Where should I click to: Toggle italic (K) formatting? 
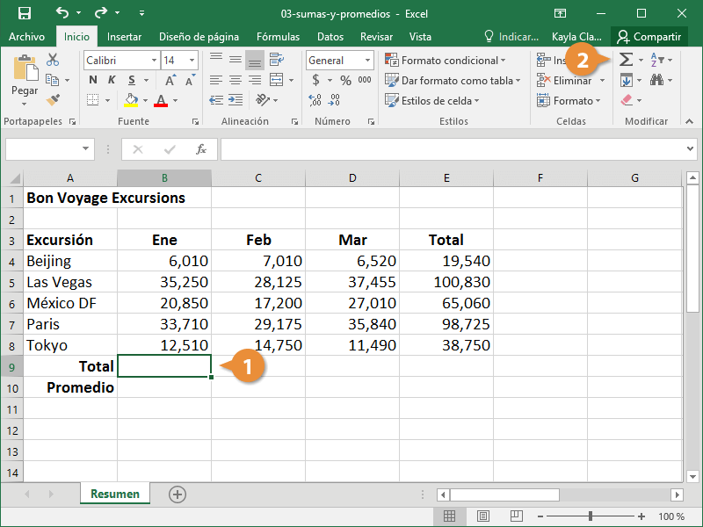coord(112,81)
